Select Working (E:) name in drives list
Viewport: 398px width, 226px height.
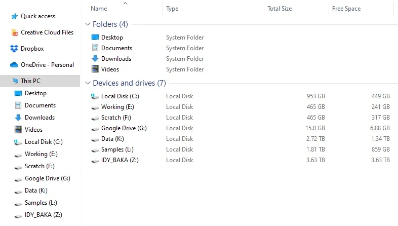pyautogui.click(x=117, y=107)
